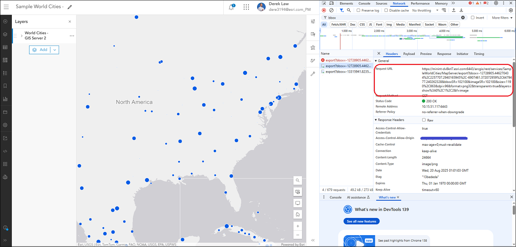
Task: Open the Print tool in left sidebar
Action: [x=5, y=177]
